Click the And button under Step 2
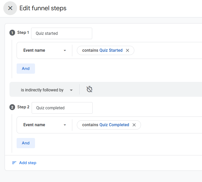This screenshot has height=182, width=202. pos(26,143)
